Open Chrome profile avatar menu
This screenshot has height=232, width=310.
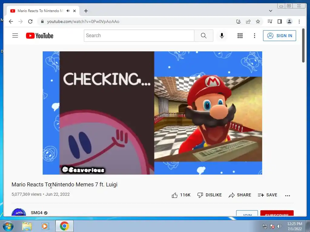tap(289, 21)
